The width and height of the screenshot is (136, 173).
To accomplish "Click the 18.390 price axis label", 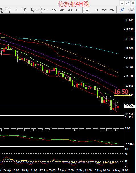I will click(129, 30).
